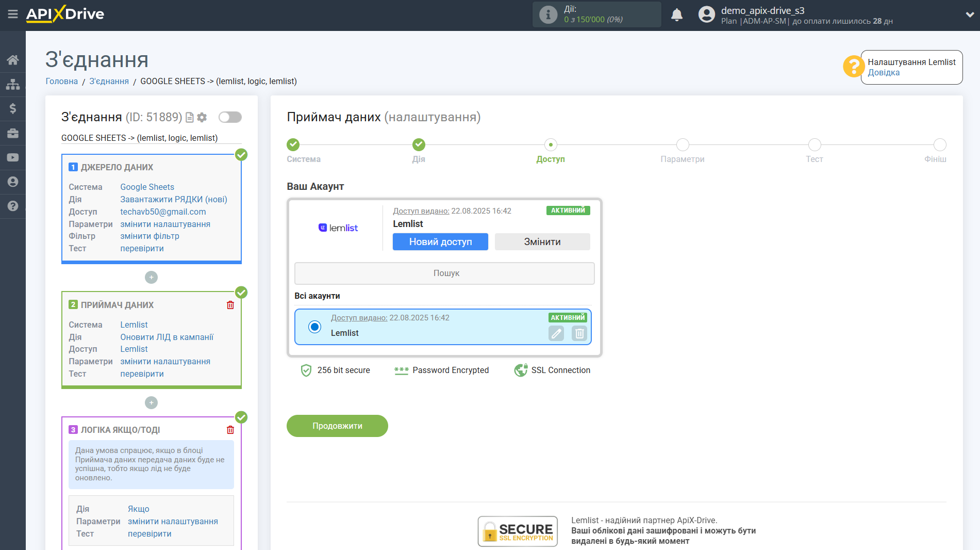Toggle the connection on/off switch

[230, 117]
